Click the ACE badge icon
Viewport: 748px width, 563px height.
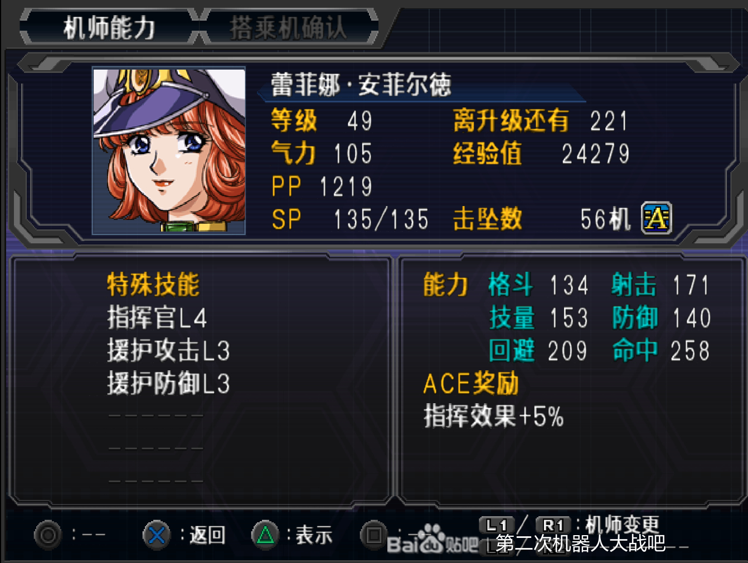point(657,218)
